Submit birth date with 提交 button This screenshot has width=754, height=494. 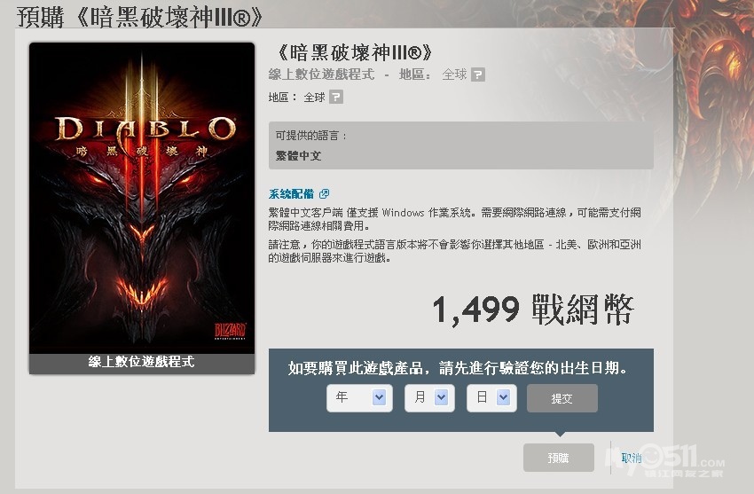pos(562,398)
